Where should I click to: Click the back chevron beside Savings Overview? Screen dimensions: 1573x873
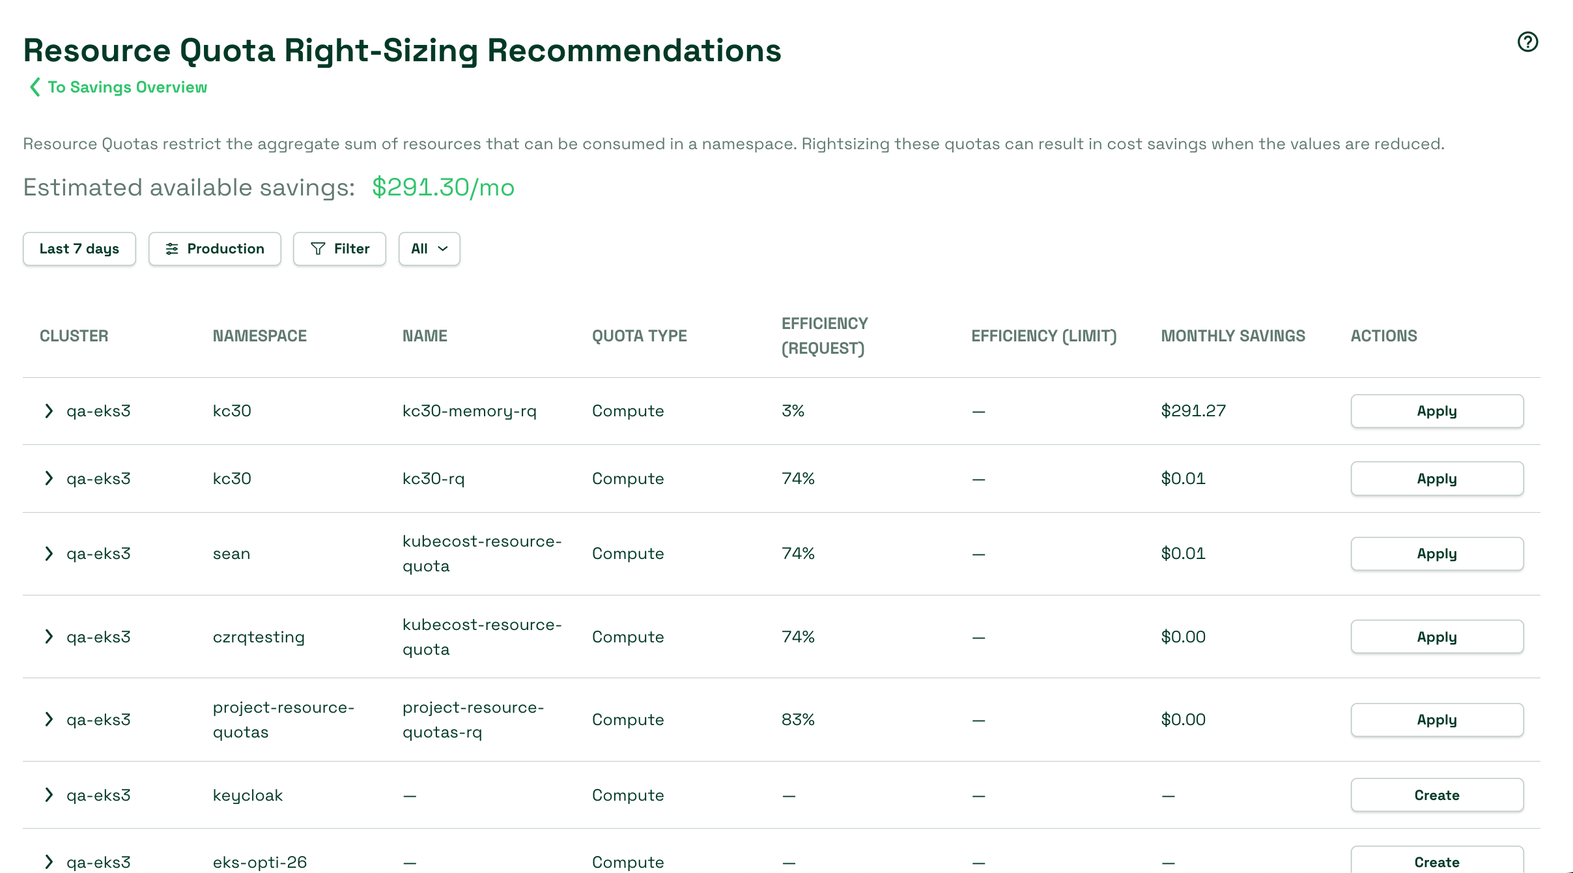pyautogui.click(x=35, y=87)
